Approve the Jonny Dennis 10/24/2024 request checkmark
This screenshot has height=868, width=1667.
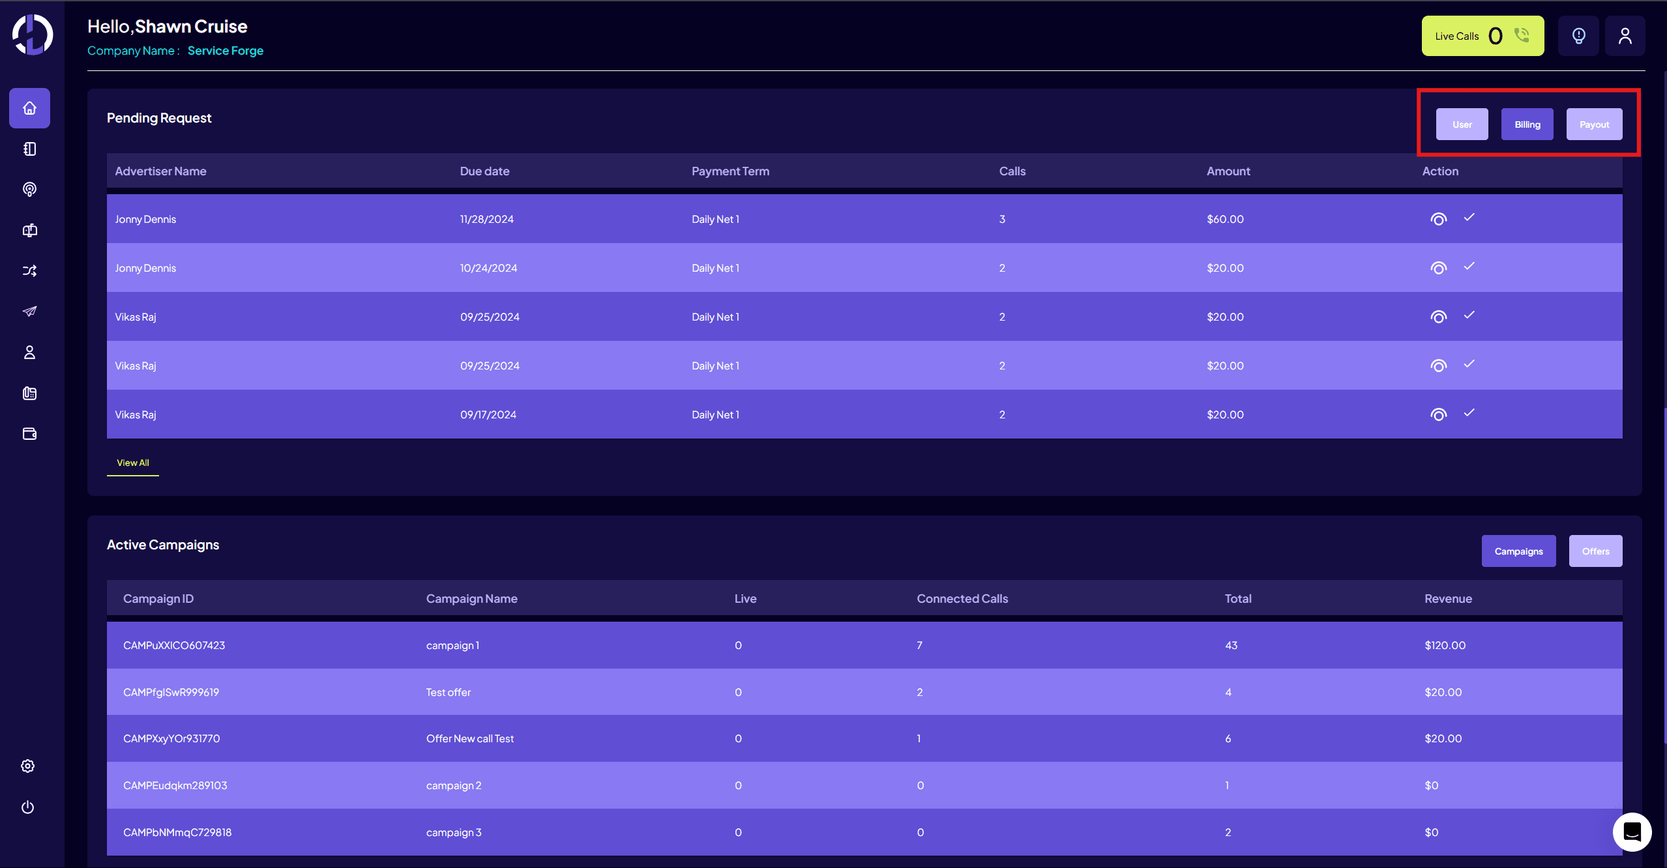(x=1469, y=267)
